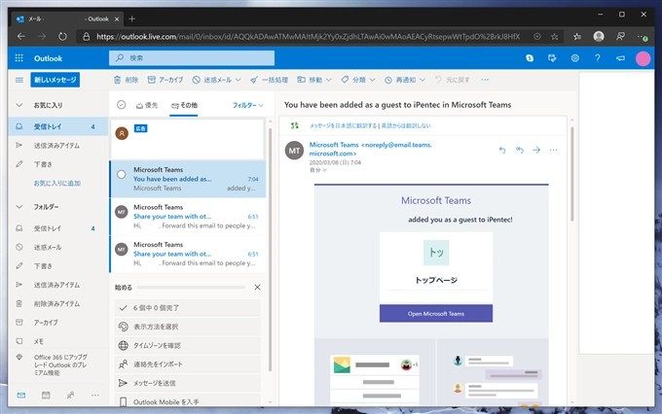
Task: Toggle the select-all messages circle
Action: point(121,105)
